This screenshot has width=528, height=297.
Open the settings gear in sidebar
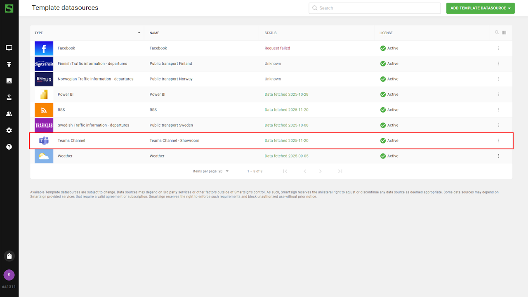[9, 130]
